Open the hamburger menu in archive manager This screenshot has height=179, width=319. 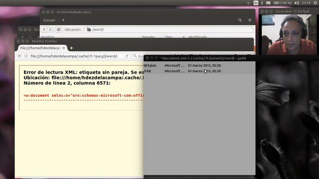[250, 20]
